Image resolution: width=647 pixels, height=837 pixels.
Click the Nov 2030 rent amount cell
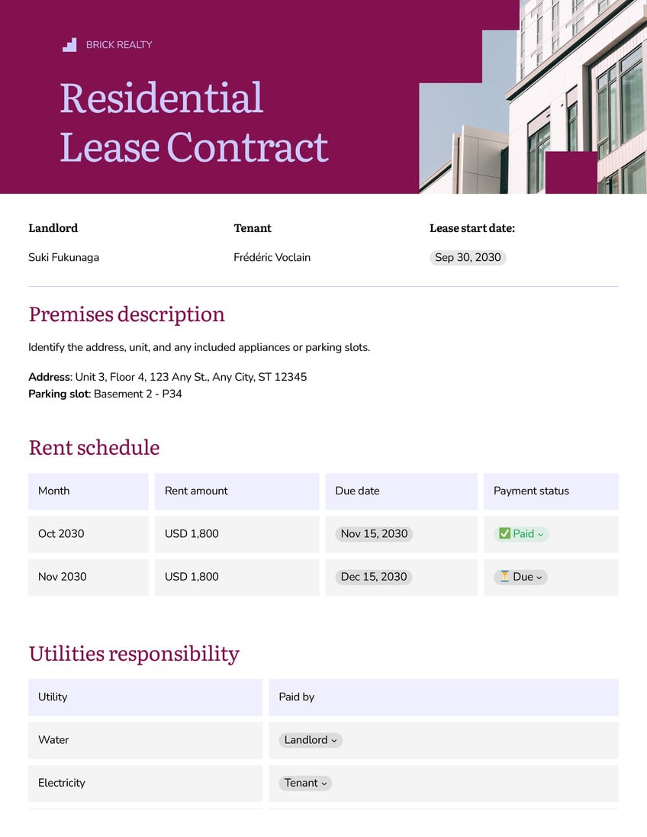pyautogui.click(x=237, y=577)
